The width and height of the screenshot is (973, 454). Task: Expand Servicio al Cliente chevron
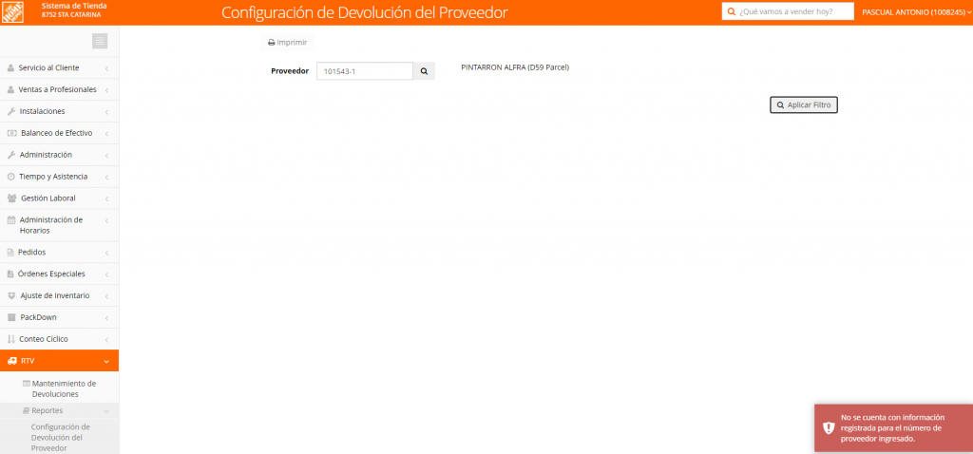pyautogui.click(x=106, y=68)
